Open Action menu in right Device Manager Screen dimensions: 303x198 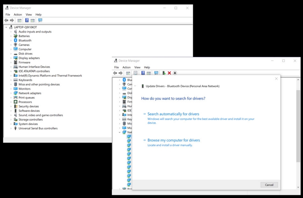[127, 68]
